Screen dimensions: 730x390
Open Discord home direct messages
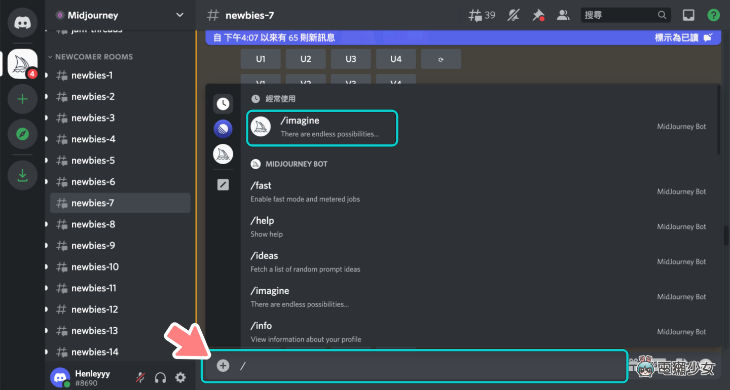(22, 23)
